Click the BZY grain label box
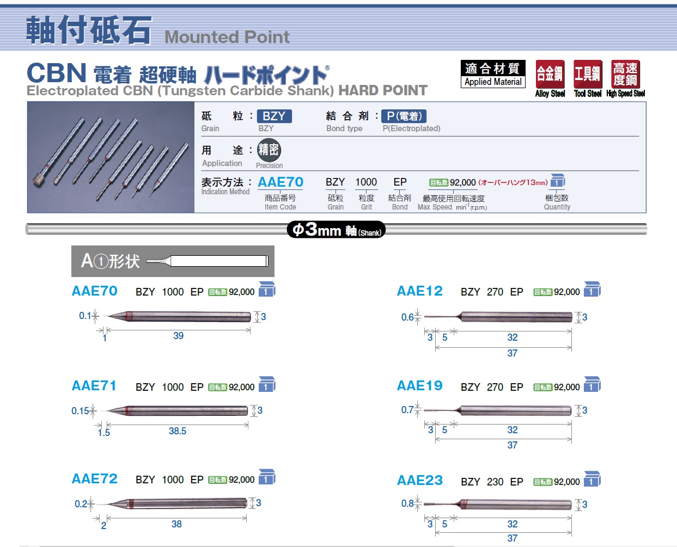This screenshot has width=677, height=547. pyautogui.click(x=274, y=116)
